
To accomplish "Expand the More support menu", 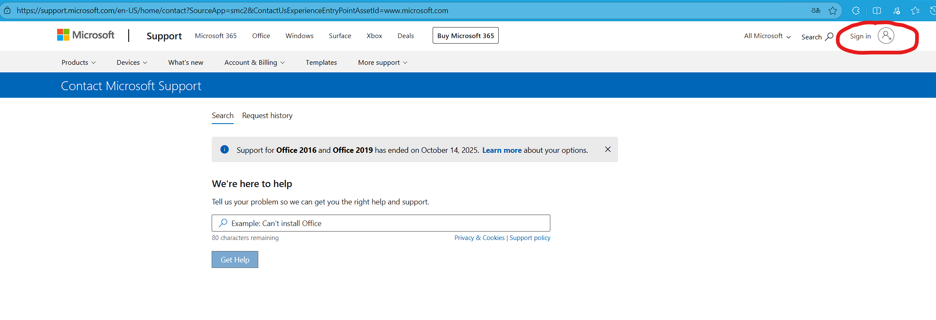I will tap(383, 63).
